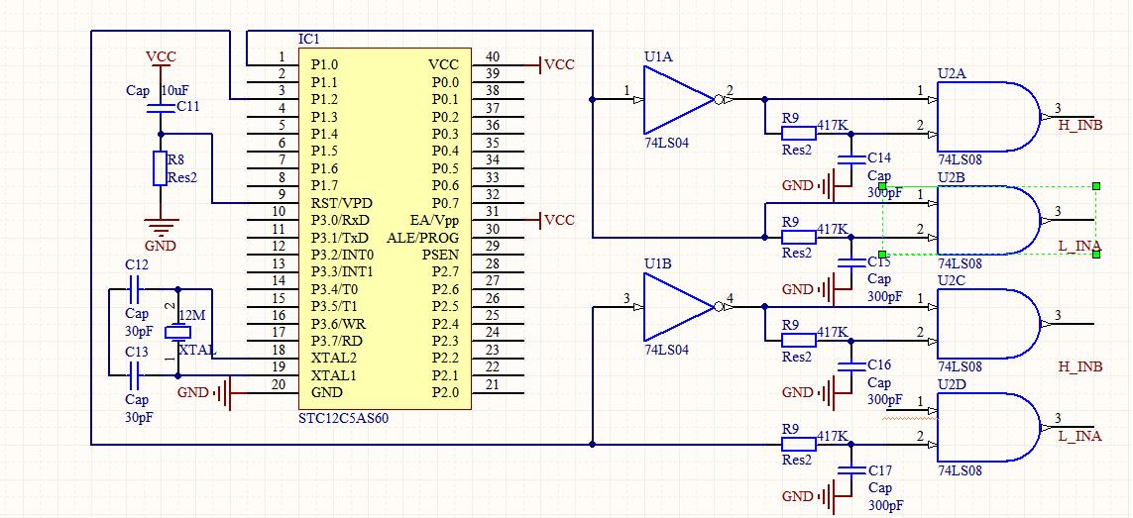Select the C12 capacitor symbol
This screenshot has height=518, width=1133.
point(137,289)
